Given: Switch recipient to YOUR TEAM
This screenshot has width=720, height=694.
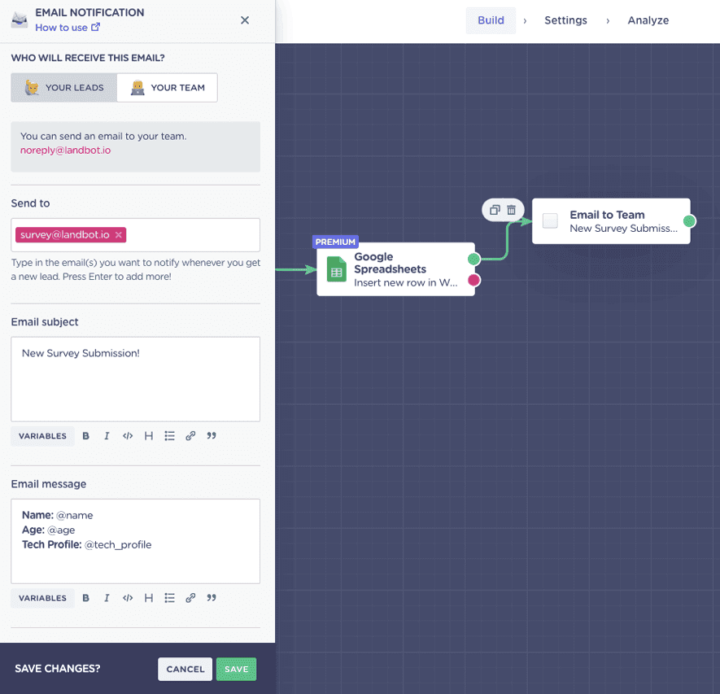Looking at the screenshot, I should pos(167,87).
